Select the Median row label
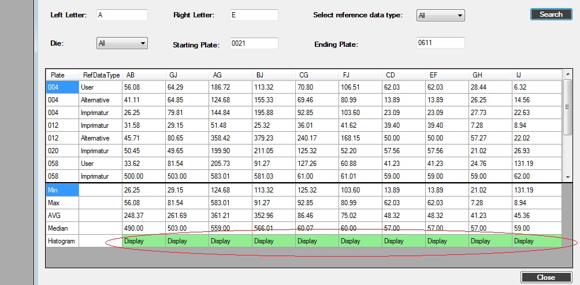The width and height of the screenshot is (580, 285). point(62,228)
